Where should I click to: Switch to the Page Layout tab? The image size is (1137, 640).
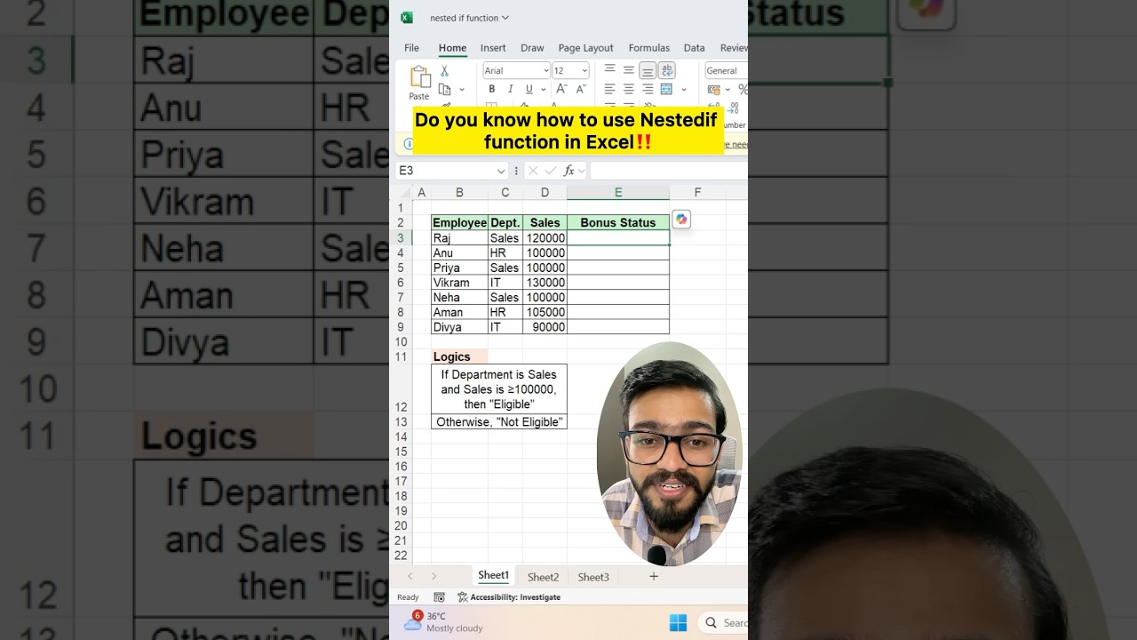pos(585,48)
